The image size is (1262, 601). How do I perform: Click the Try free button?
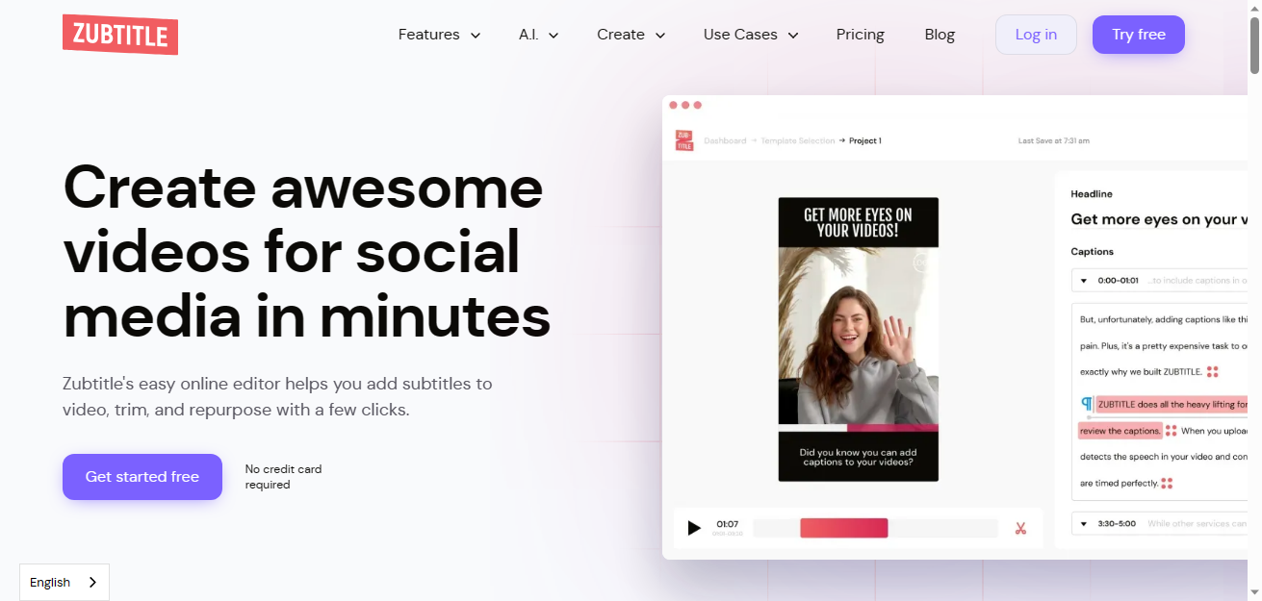pyautogui.click(x=1139, y=35)
